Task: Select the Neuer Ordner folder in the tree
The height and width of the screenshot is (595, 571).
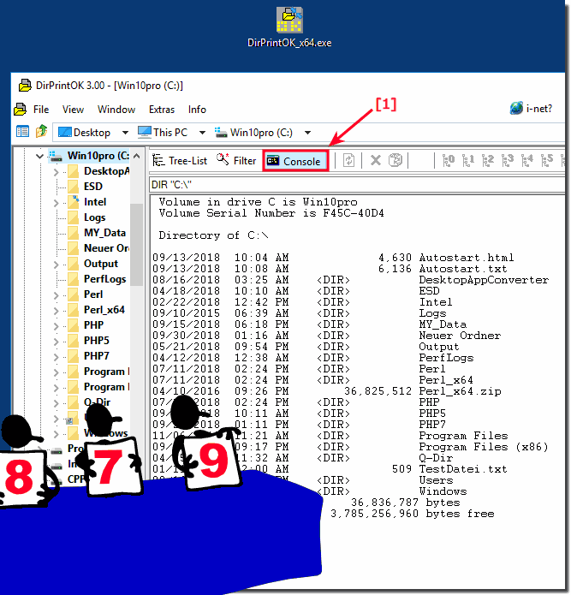Action: pos(106,247)
